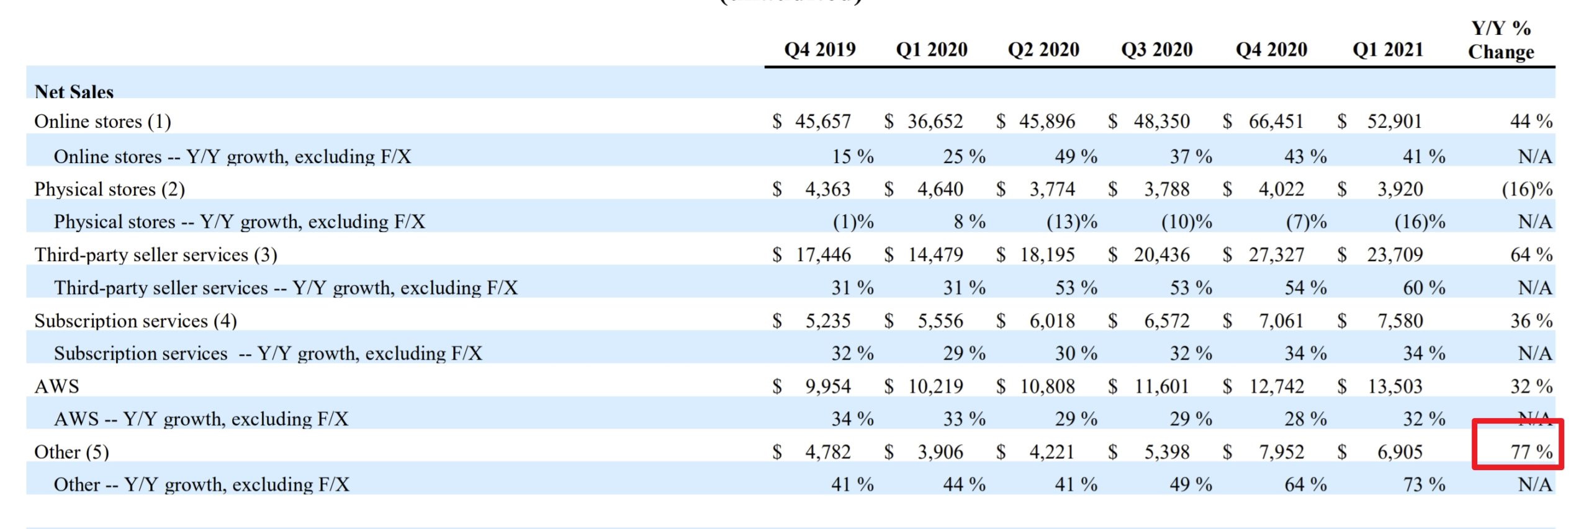The width and height of the screenshot is (1589, 529).
Task: Click the Q1 2020 column header
Action: (x=932, y=49)
